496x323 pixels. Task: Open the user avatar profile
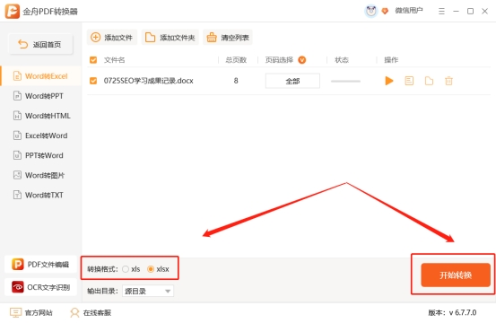[x=370, y=11]
